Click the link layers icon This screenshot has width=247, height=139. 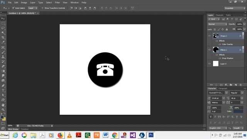[211, 85]
